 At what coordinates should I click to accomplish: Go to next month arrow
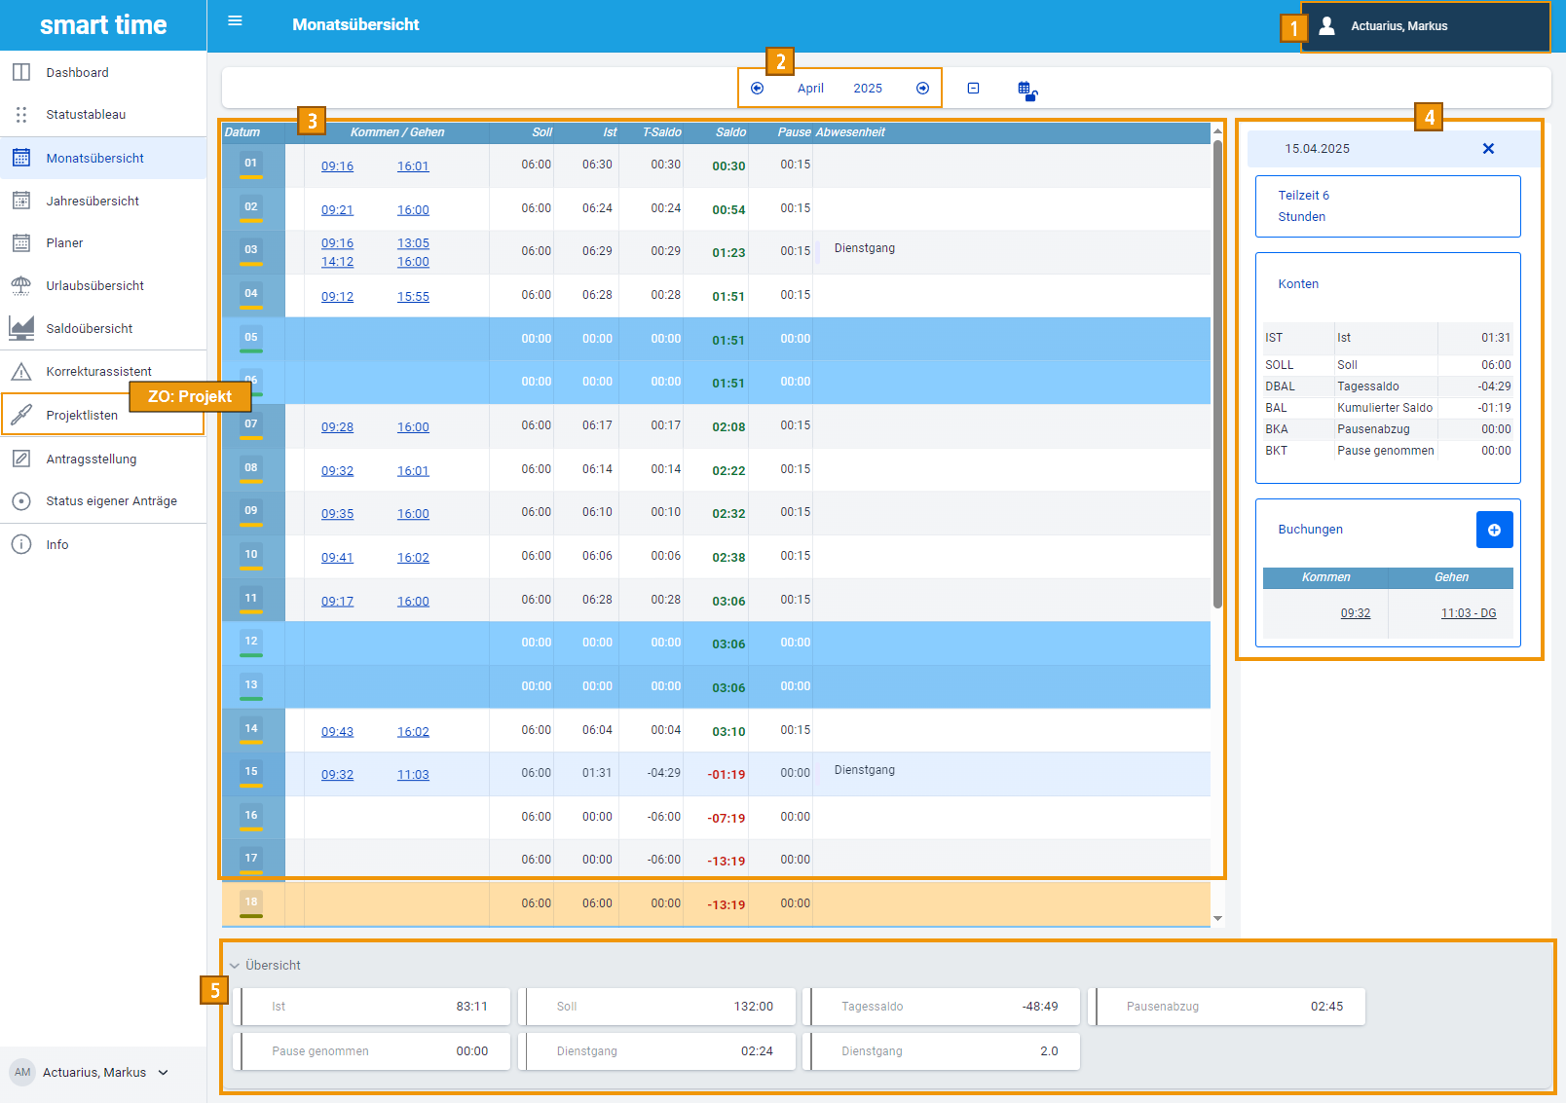tap(922, 89)
